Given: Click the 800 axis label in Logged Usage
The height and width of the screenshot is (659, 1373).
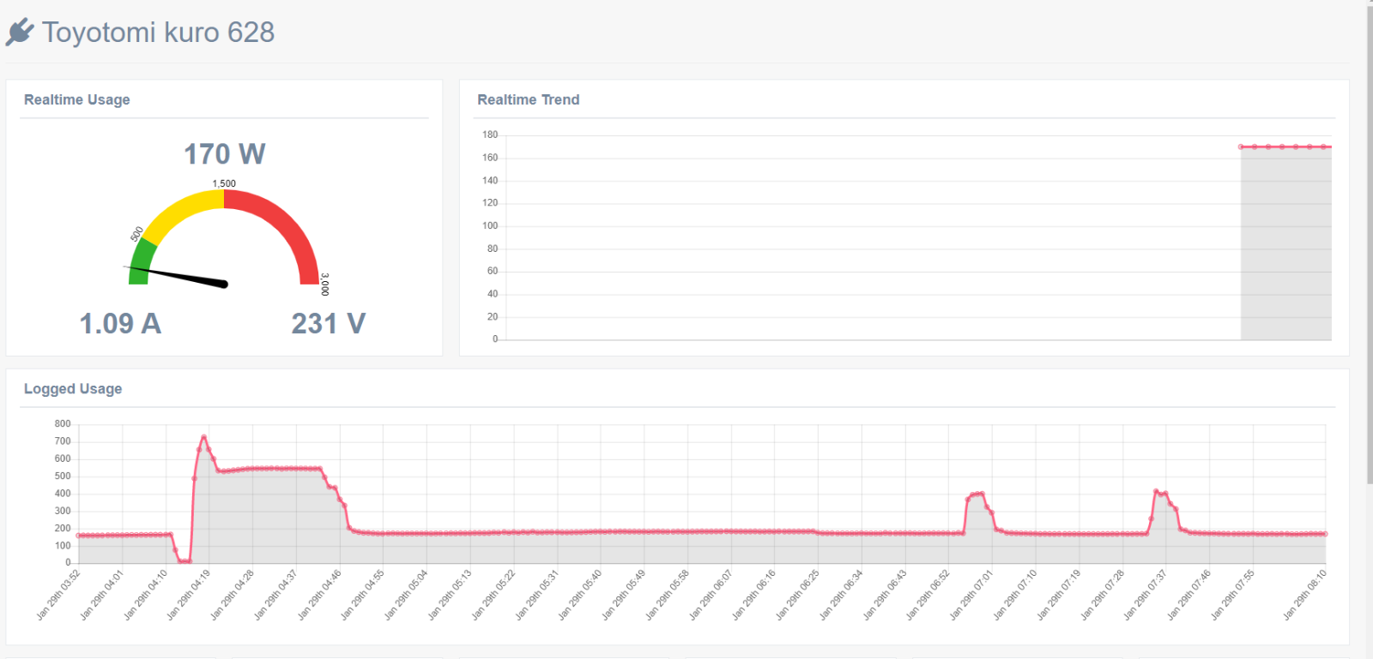Looking at the screenshot, I should pos(63,423).
